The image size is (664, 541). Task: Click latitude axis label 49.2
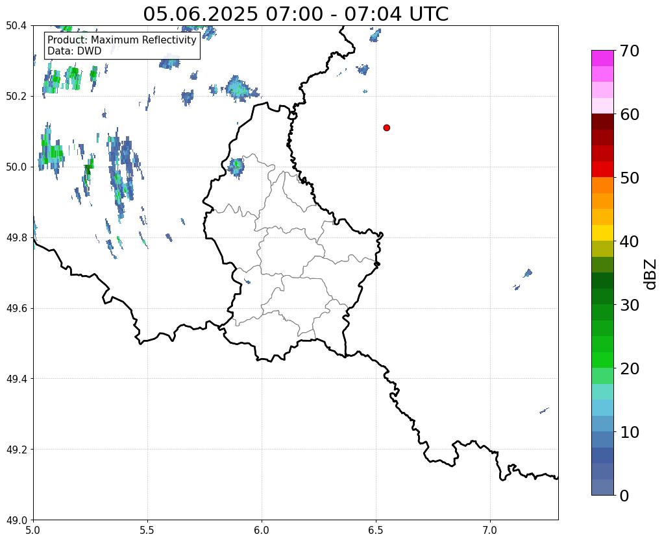[16, 450]
